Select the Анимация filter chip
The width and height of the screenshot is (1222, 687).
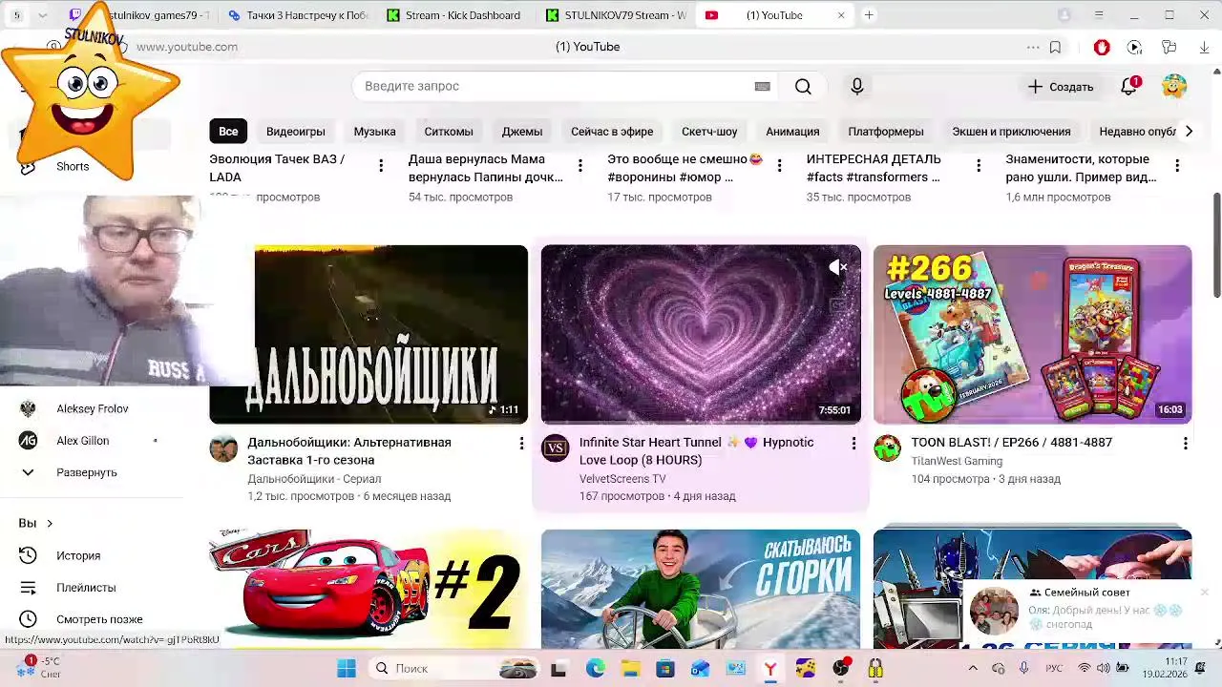[792, 132]
